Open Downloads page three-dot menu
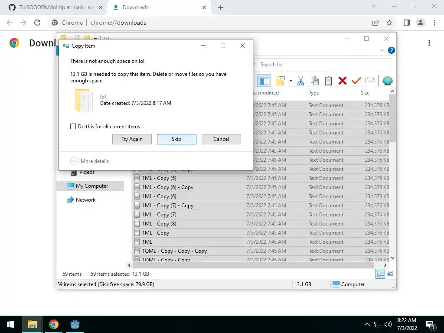This screenshot has width=444, height=333. 429,43
